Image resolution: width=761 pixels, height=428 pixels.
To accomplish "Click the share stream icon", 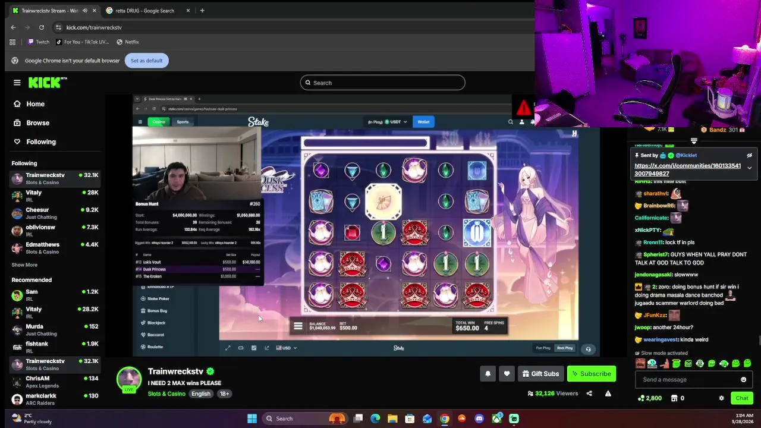I will [589, 394].
